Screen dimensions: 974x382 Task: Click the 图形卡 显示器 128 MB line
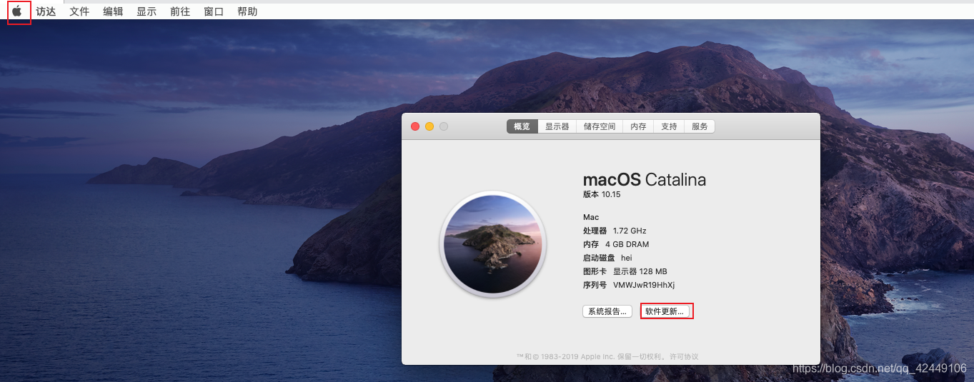pos(625,271)
